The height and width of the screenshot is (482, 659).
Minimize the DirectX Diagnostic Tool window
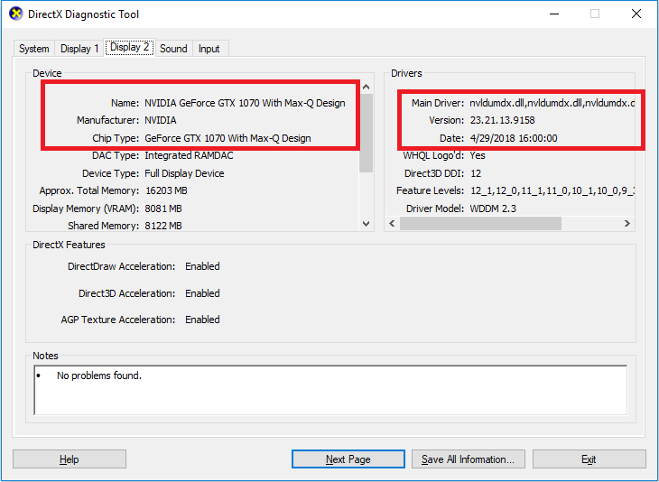pyautogui.click(x=554, y=14)
